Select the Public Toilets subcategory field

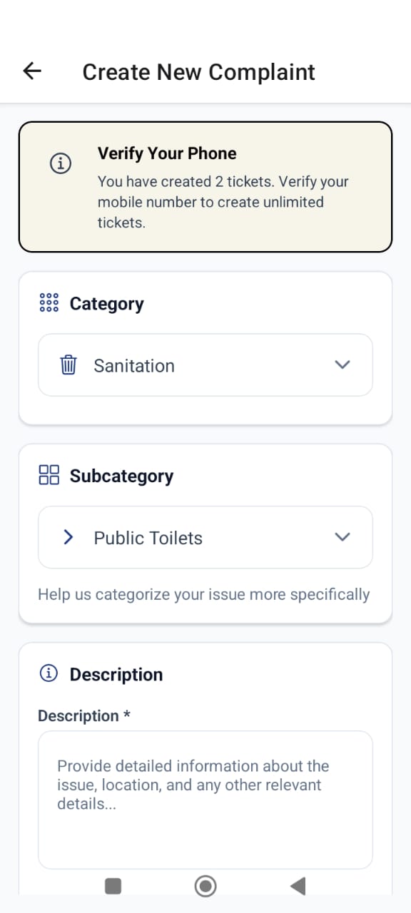tap(205, 537)
